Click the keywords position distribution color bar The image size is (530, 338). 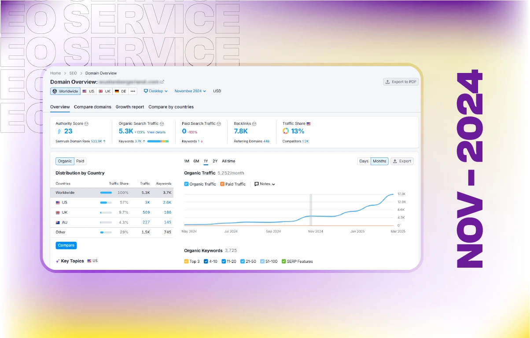[x=158, y=142]
